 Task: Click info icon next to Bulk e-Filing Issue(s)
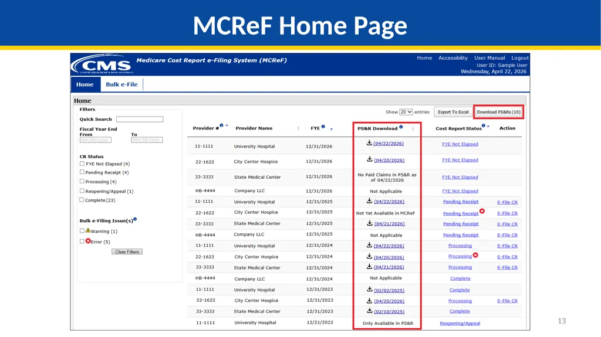click(x=135, y=219)
